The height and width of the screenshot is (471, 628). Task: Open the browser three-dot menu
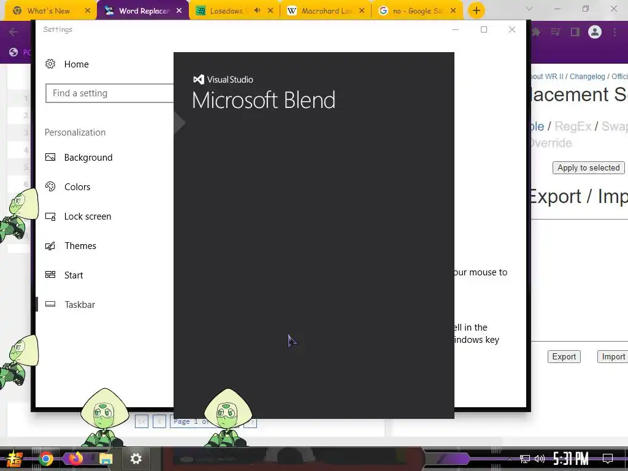pos(615,32)
